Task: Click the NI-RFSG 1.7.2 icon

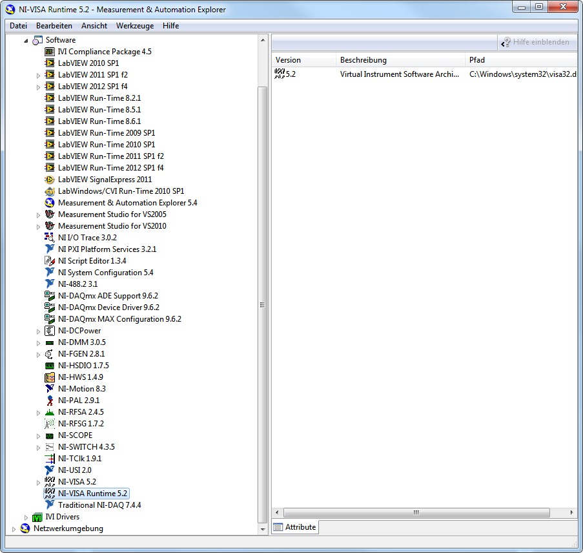Action: [x=50, y=424]
